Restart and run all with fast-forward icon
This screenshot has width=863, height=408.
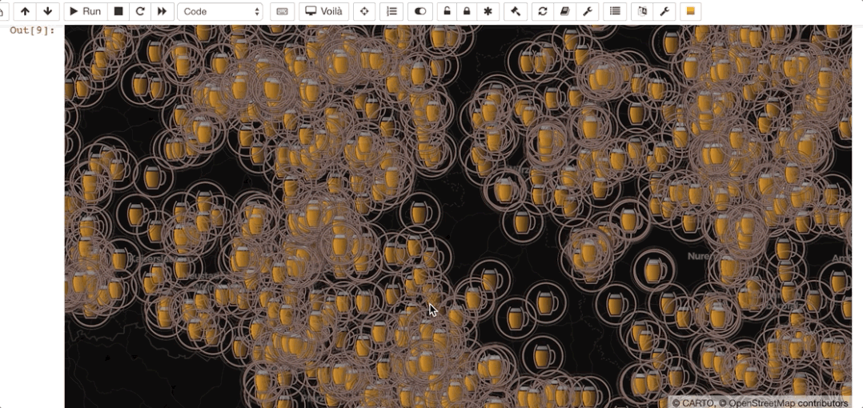coord(163,11)
